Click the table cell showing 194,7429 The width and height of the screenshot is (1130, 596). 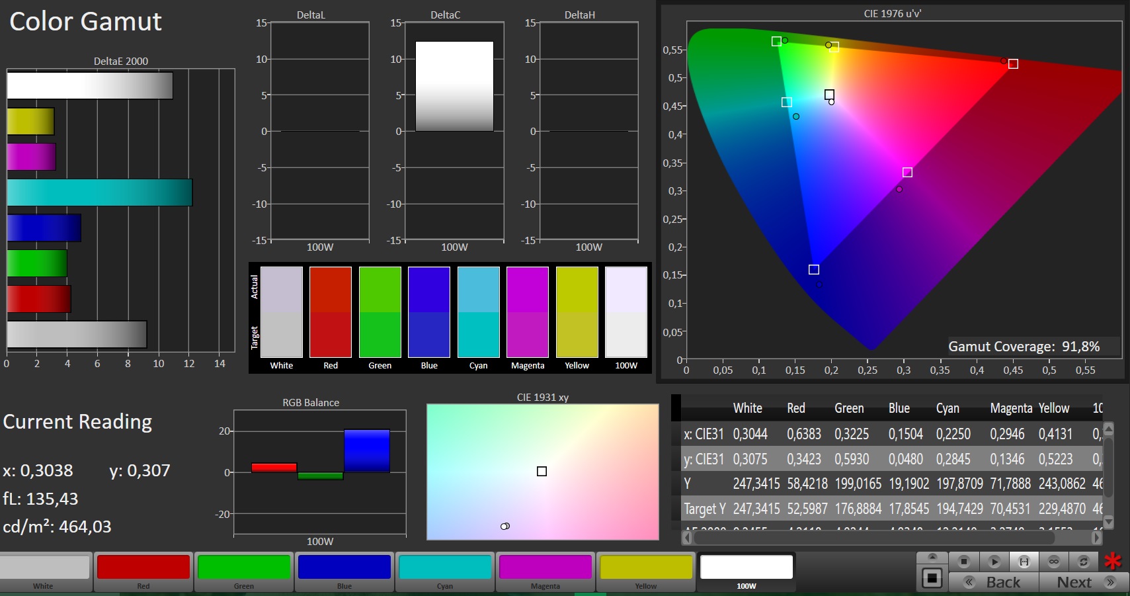coord(959,509)
